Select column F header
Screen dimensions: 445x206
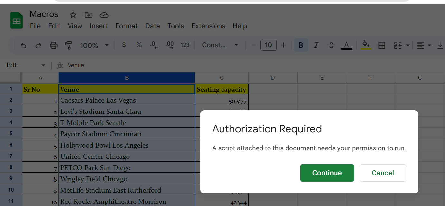(x=371, y=78)
